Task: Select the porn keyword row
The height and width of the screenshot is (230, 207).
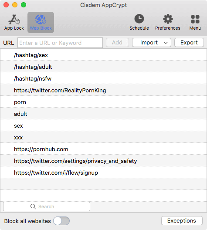Action: 103,102
